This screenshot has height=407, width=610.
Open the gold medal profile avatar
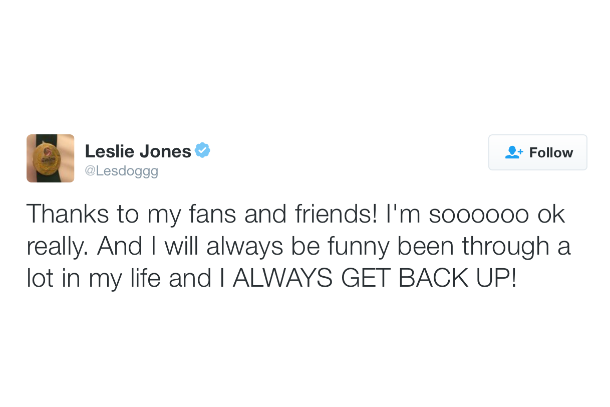50,158
